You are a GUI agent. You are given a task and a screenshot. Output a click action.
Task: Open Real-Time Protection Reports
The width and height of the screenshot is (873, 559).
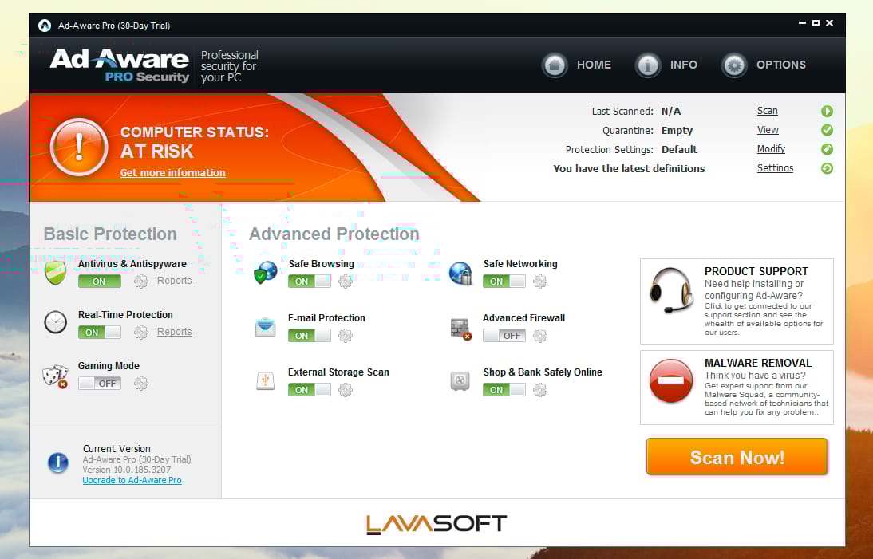tap(174, 332)
